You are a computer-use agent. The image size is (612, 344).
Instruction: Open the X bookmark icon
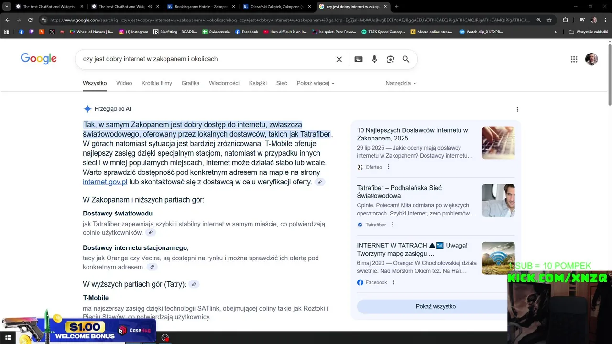[x=52, y=32]
